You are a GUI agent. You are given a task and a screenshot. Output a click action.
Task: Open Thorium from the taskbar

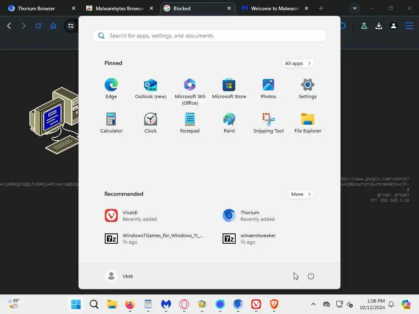(x=238, y=304)
